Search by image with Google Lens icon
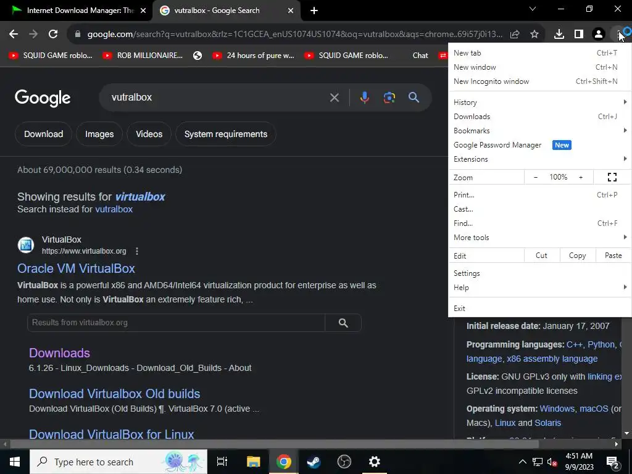This screenshot has height=474, width=632. (x=389, y=98)
